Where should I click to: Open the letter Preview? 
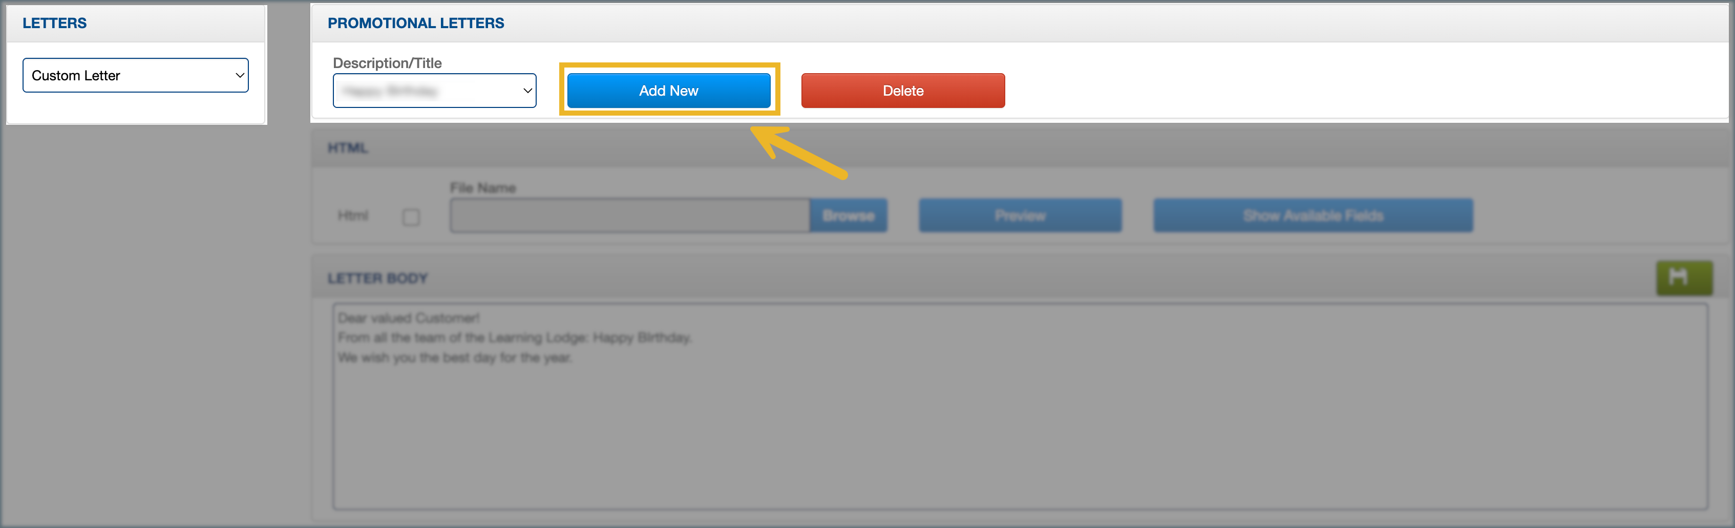tap(1020, 216)
